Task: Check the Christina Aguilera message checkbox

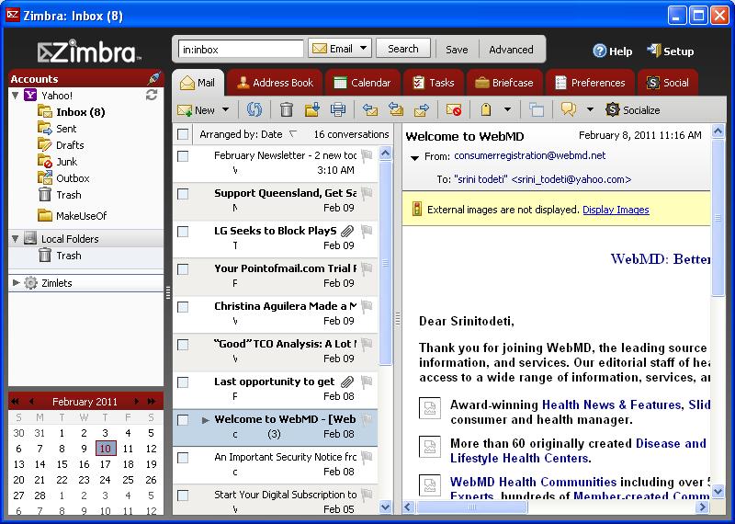Action: [x=183, y=307]
